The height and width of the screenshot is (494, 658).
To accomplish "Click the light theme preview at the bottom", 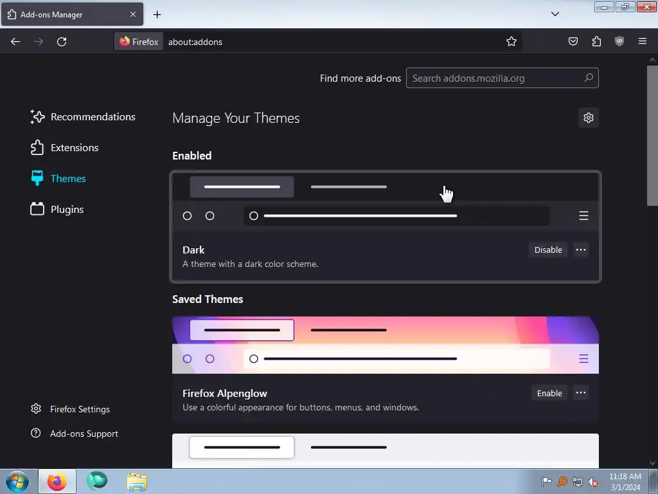I will (386, 451).
